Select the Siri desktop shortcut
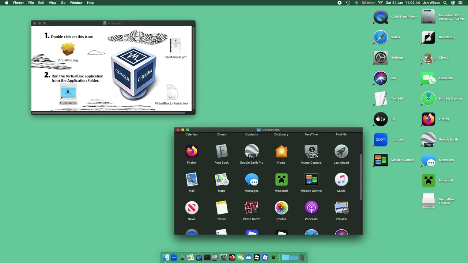 [381, 78]
